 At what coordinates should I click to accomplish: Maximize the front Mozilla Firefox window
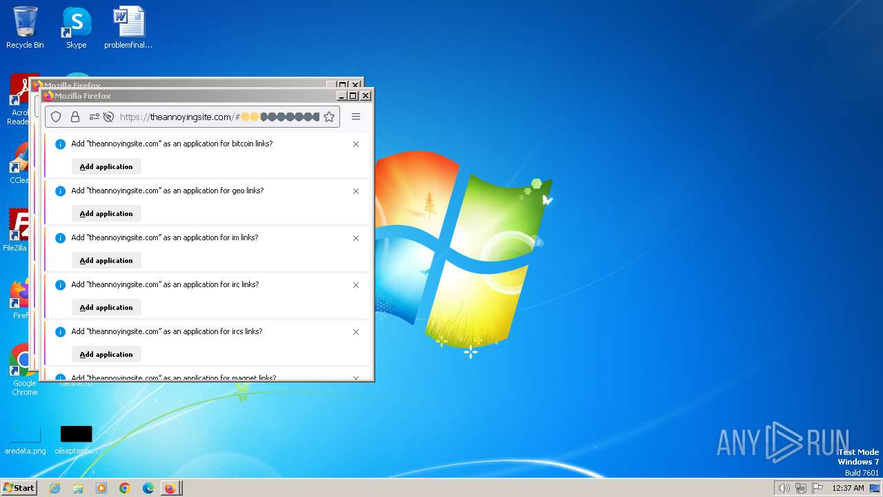(x=353, y=96)
